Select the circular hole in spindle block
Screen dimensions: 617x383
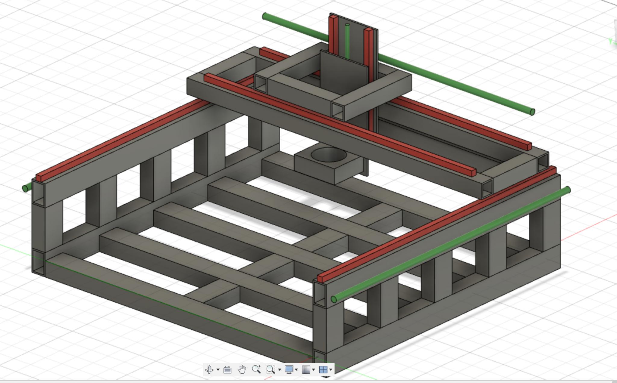tap(328, 155)
